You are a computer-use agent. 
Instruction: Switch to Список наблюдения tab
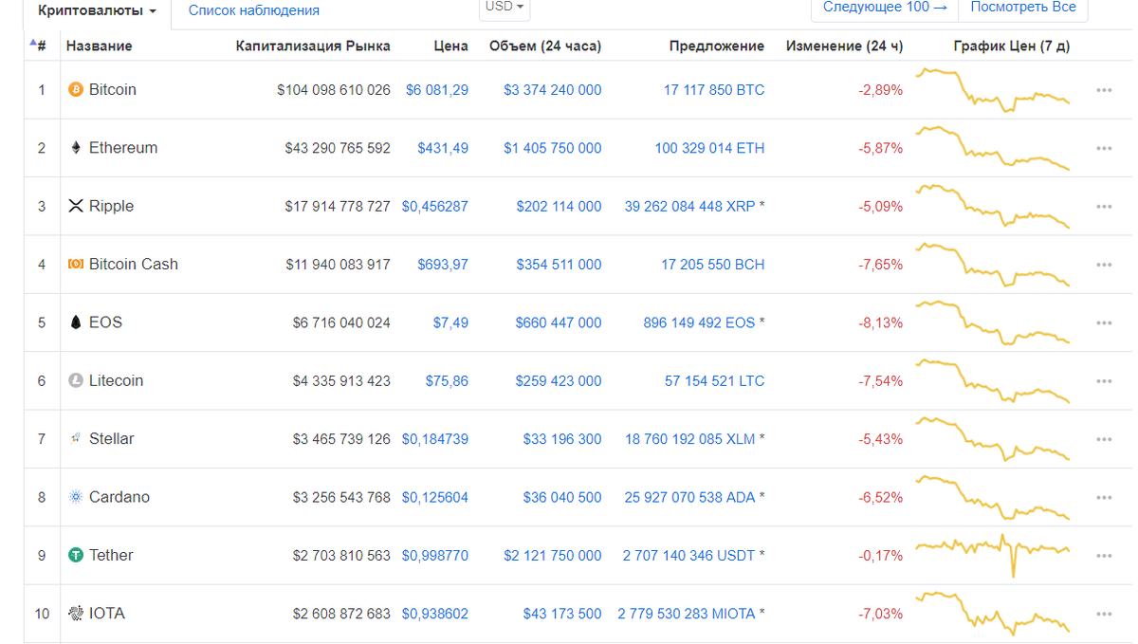[254, 11]
